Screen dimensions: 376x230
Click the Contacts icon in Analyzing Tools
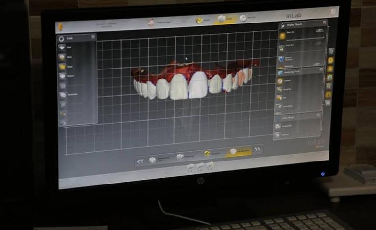tap(280, 80)
